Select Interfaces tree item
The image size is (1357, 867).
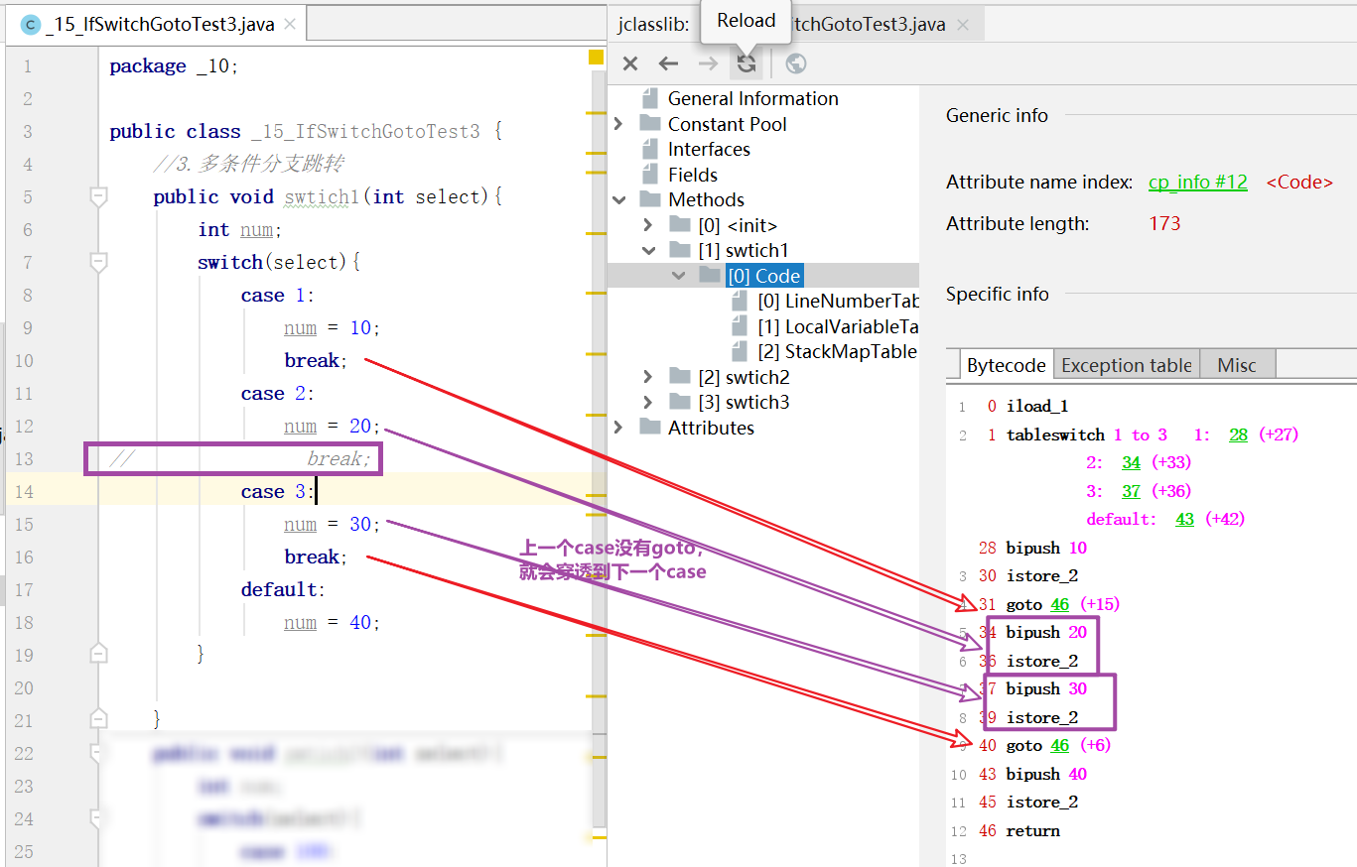[709, 149]
